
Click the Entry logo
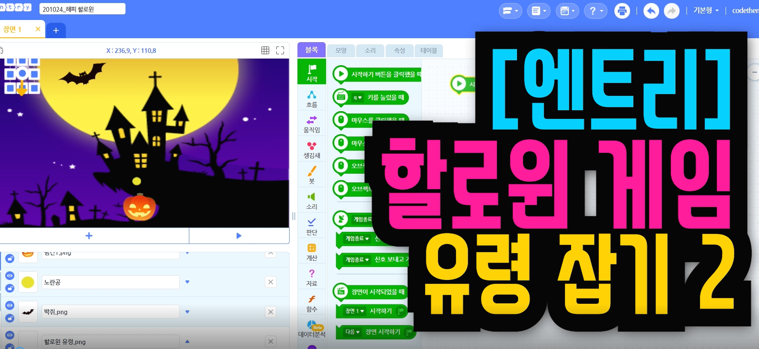tap(15, 7)
